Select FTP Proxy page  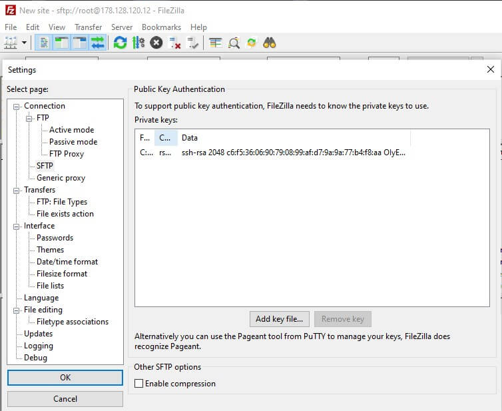[x=67, y=154]
